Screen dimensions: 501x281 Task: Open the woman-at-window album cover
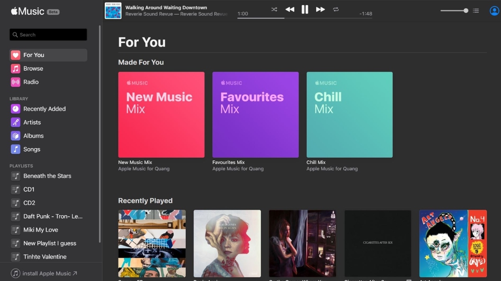point(302,244)
